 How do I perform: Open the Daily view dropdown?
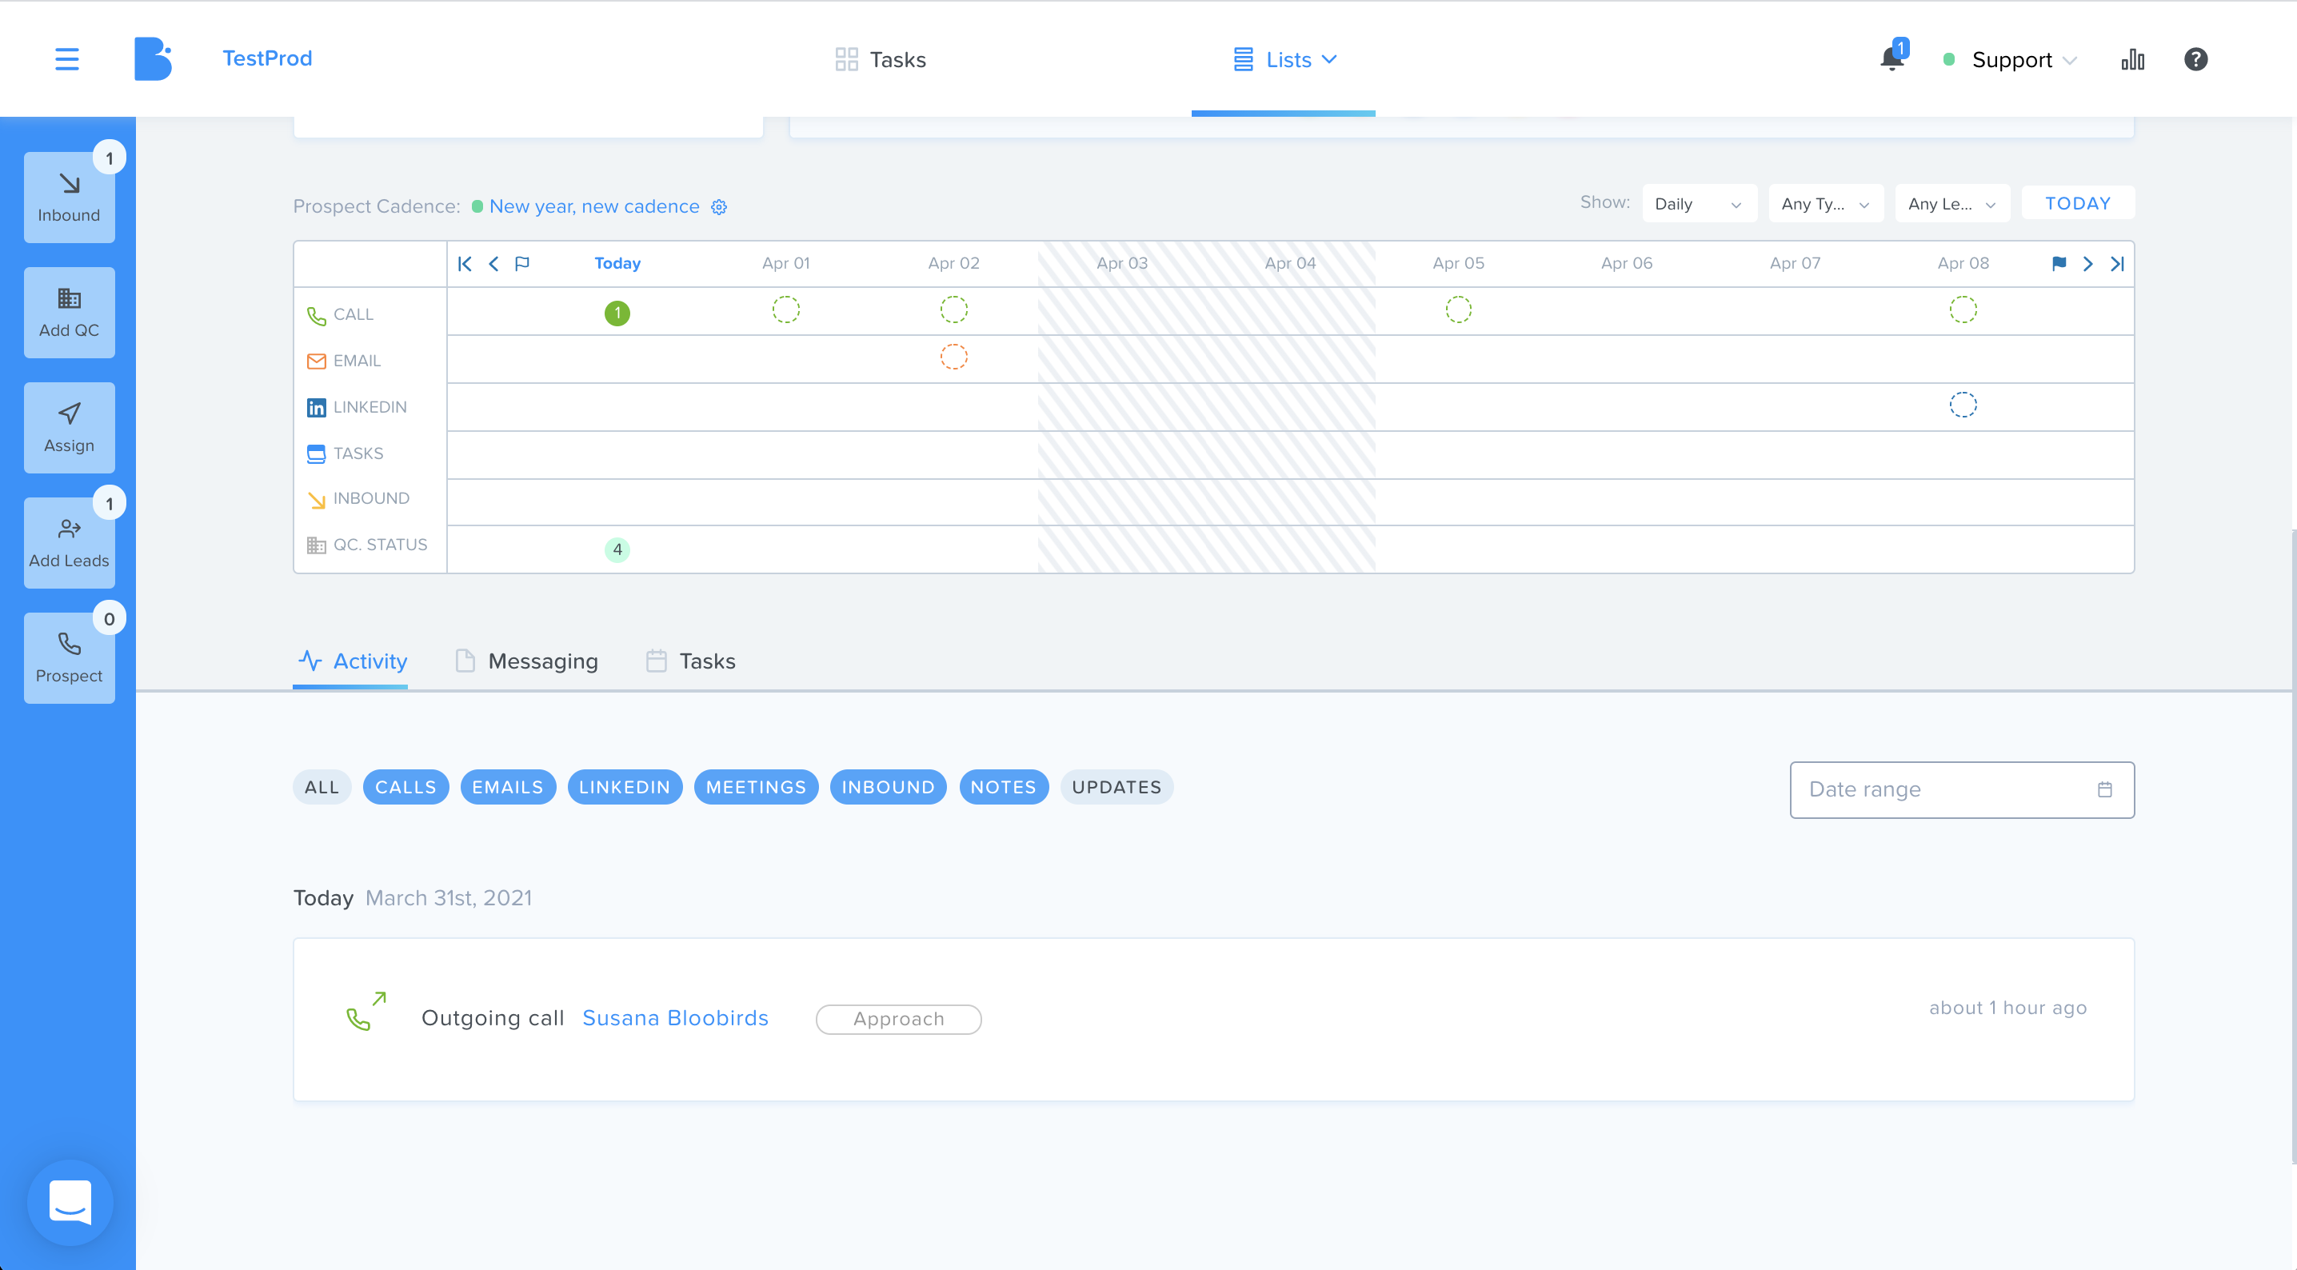click(1699, 203)
